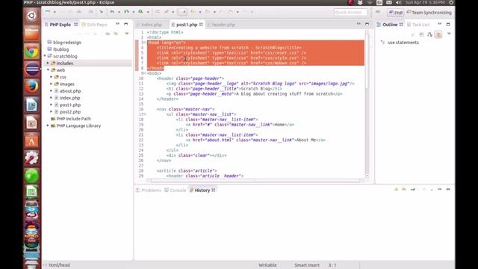Image resolution: width=478 pixels, height=269 pixels.
Task: Expand PHP Language Library node
Action: pos(48,126)
